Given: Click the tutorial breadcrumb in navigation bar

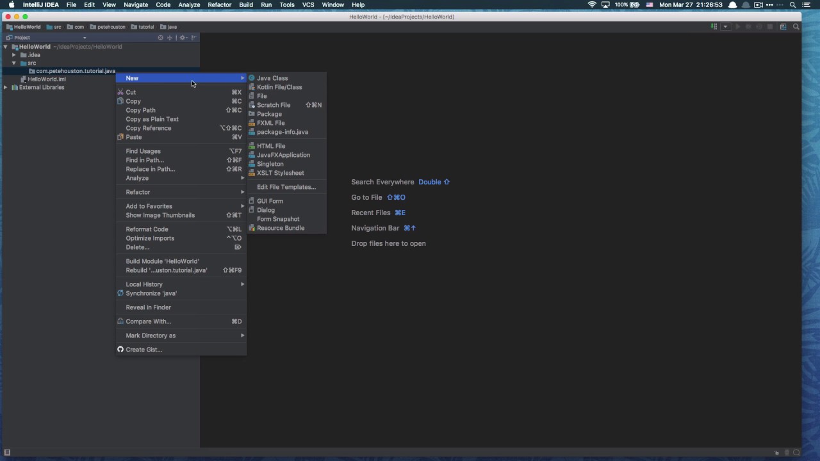Looking at the screenshot, I should coord(142,27).
